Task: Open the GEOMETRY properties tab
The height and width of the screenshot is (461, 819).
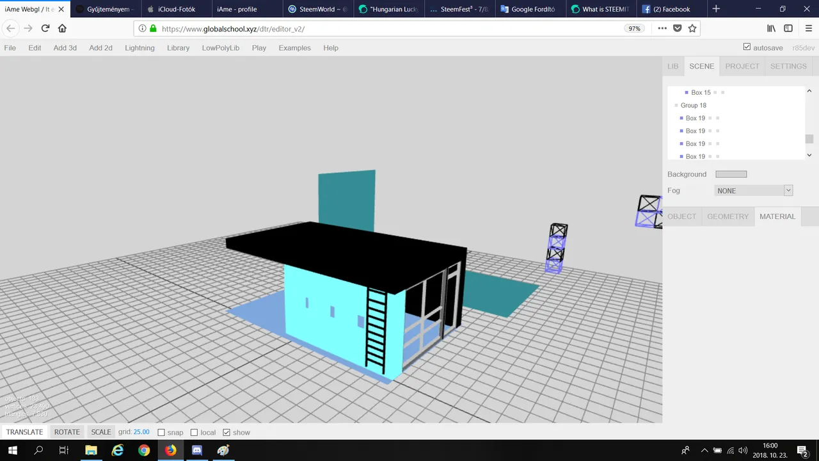Action: tap(728, 216)
